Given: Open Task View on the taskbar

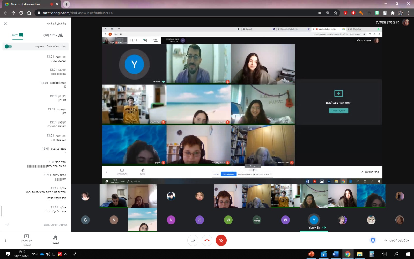Looking at the screenshot, I should (x=384, y=254).
